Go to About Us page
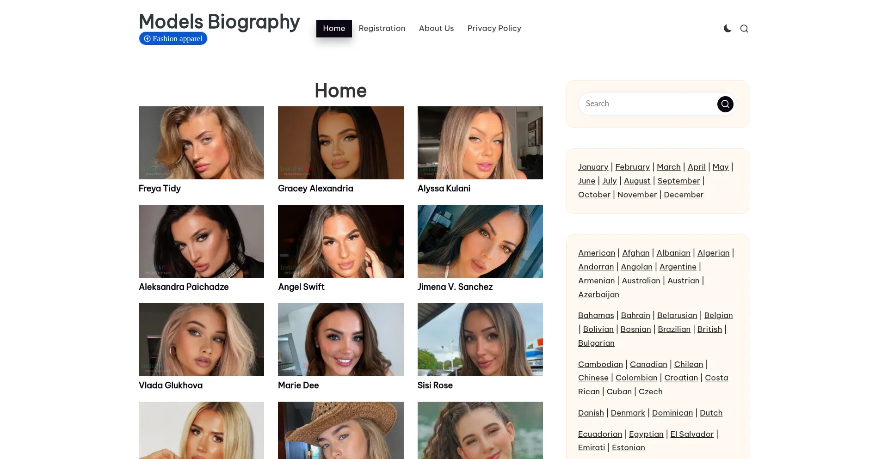This screenshot has width=888, height=459. point(436,29)
